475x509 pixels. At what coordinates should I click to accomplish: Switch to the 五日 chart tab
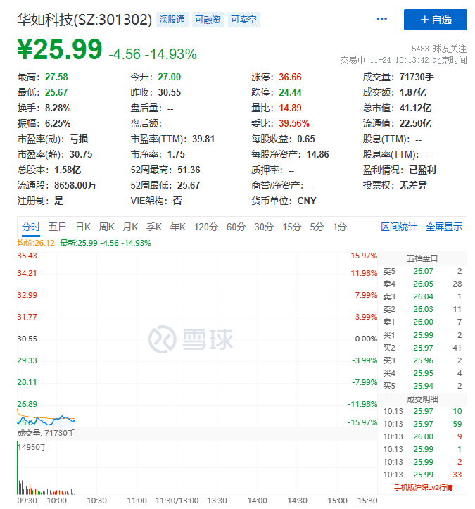click(x=57, y=227)
